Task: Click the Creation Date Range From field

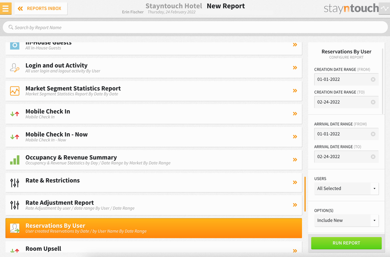Action: 346,79
